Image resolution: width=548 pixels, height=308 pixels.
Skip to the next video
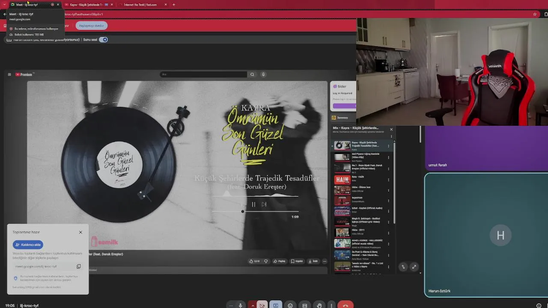click(x=264, y=204)
